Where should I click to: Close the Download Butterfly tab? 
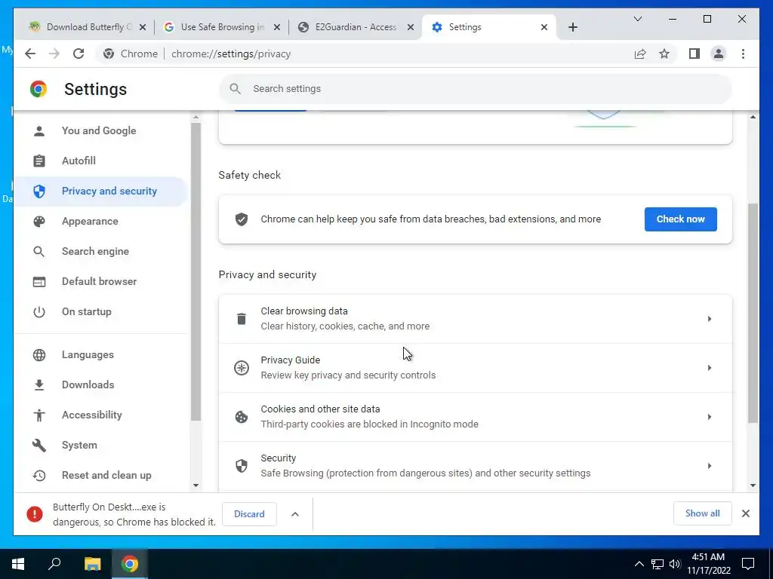pos(143,27)
